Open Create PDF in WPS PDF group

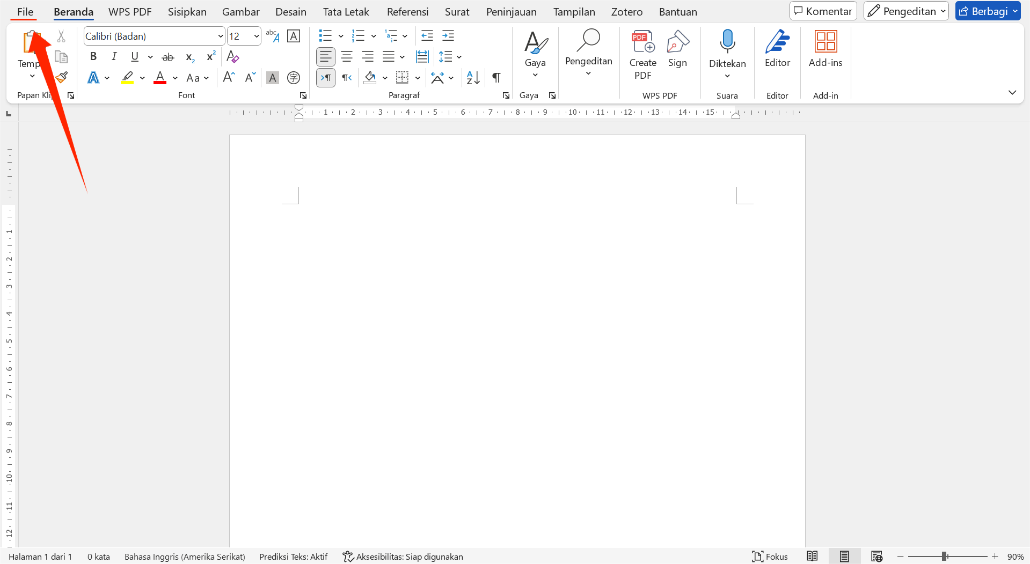(642, 54)
